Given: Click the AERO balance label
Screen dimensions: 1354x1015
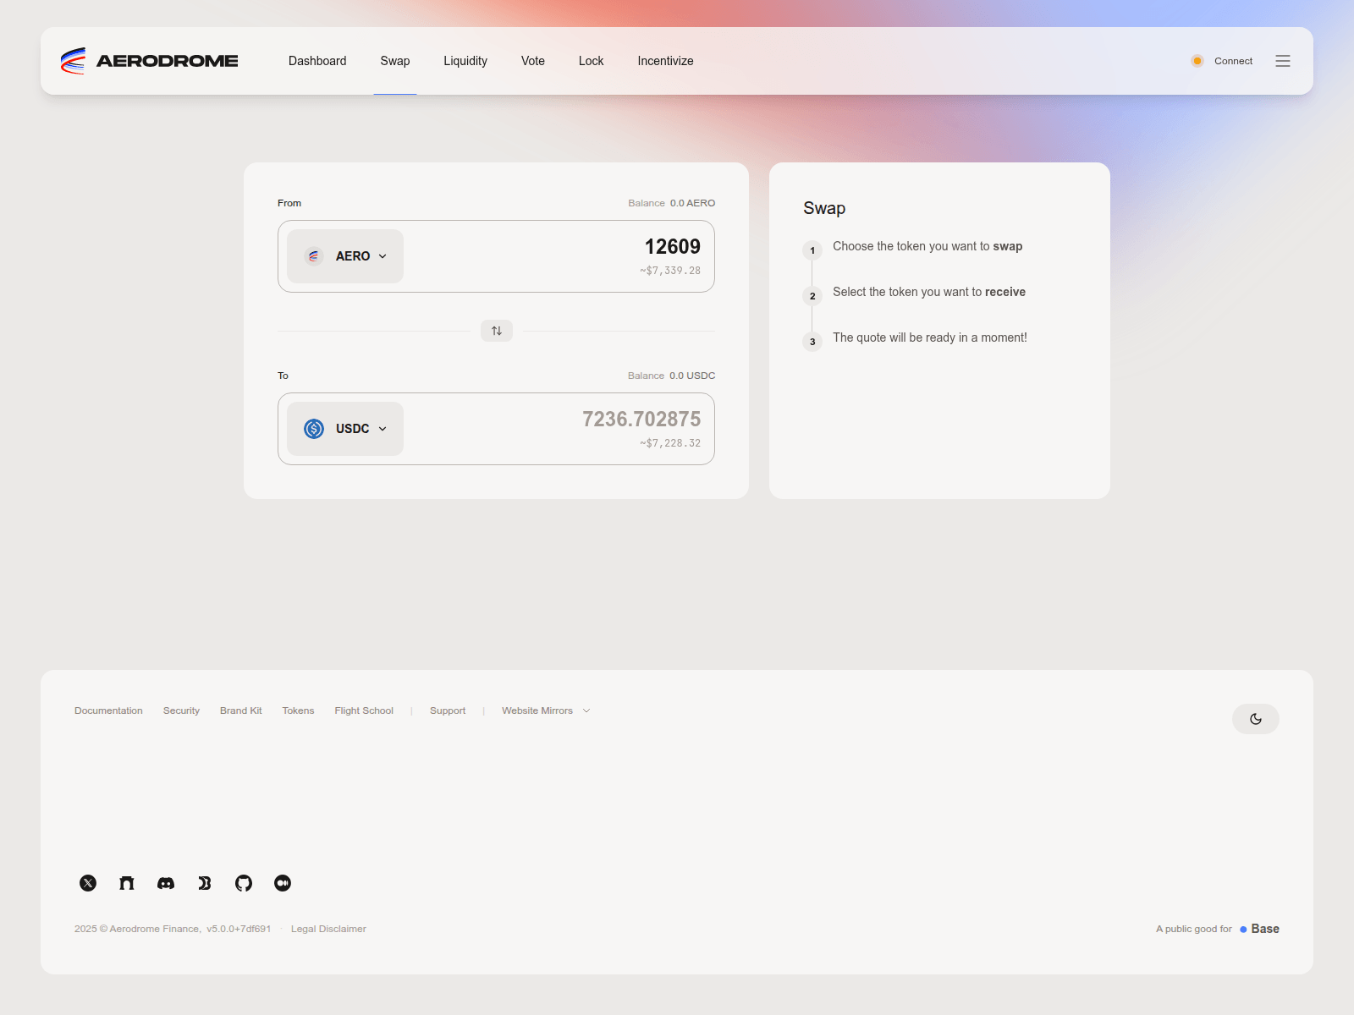Looking at the screenshot, I should click(x=671, y=203).
